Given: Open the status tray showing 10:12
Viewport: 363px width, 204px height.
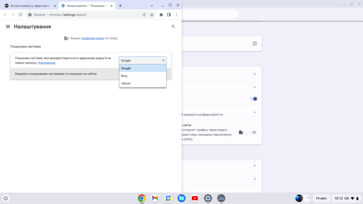Looking at the screenshot, I should tap(346, 198).
